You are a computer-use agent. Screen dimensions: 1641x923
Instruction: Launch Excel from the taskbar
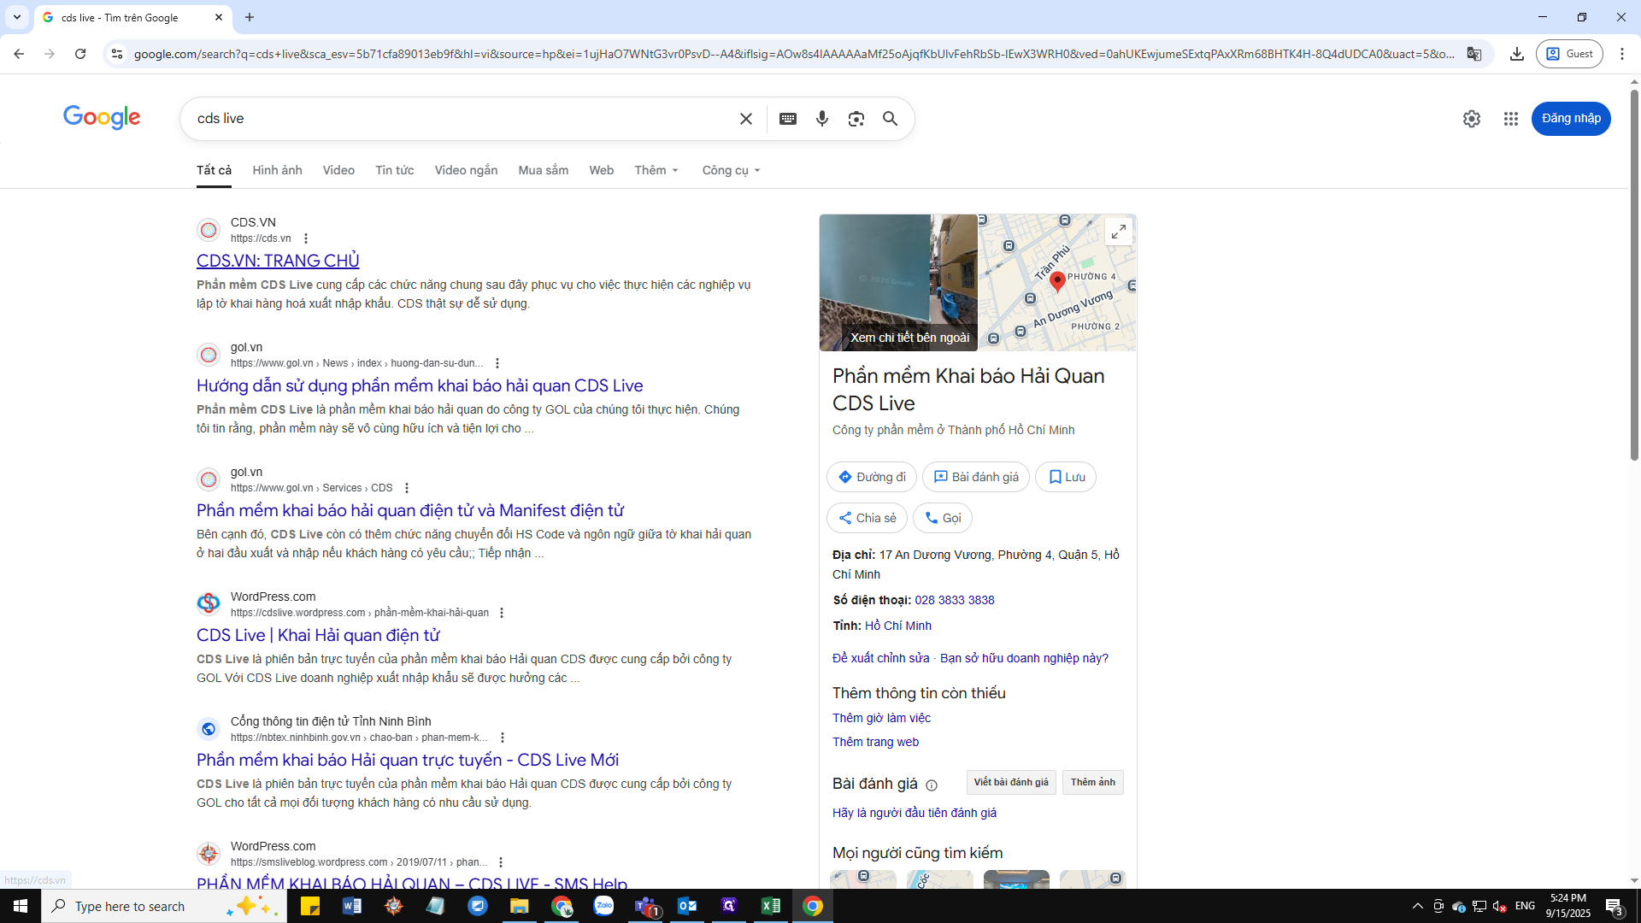[771, 906]
